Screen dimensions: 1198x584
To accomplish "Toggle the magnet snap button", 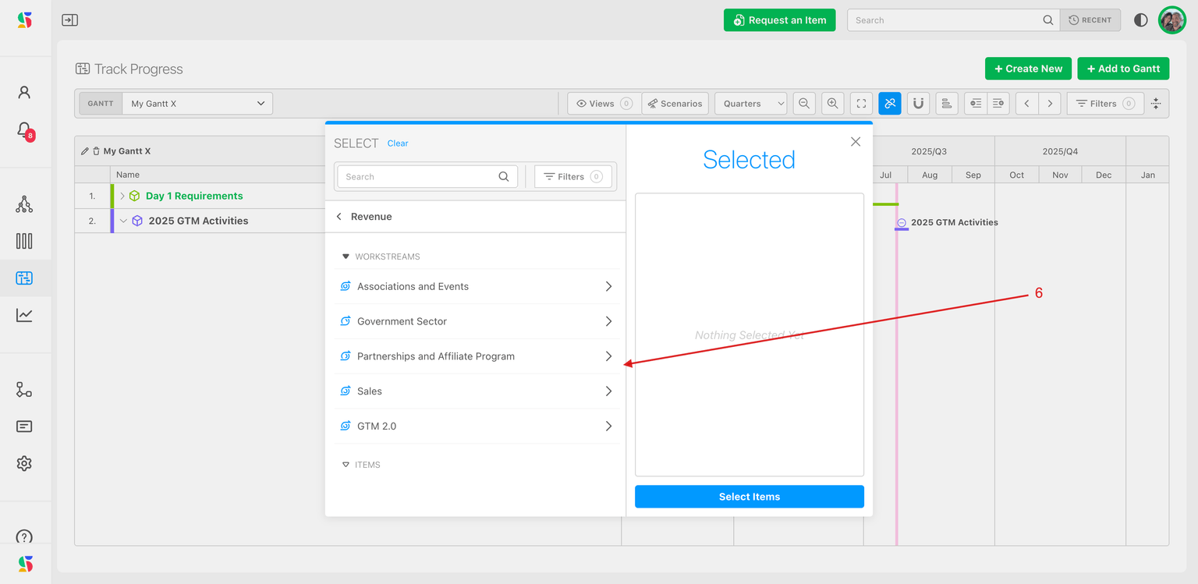I will pos(918,104).
